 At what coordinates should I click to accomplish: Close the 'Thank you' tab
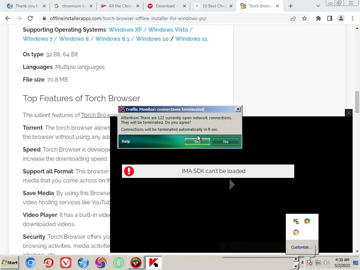click(x=44, y=6)
